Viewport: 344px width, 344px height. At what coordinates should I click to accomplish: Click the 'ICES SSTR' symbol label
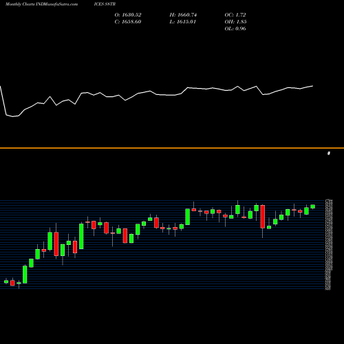tap(105, 4)
